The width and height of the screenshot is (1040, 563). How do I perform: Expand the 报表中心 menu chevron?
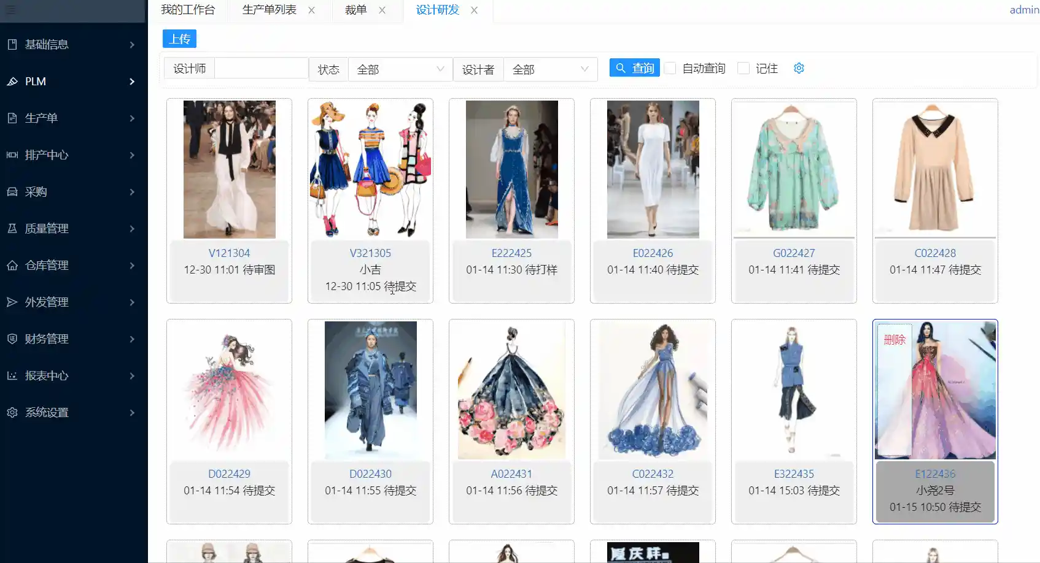(132, 375)
